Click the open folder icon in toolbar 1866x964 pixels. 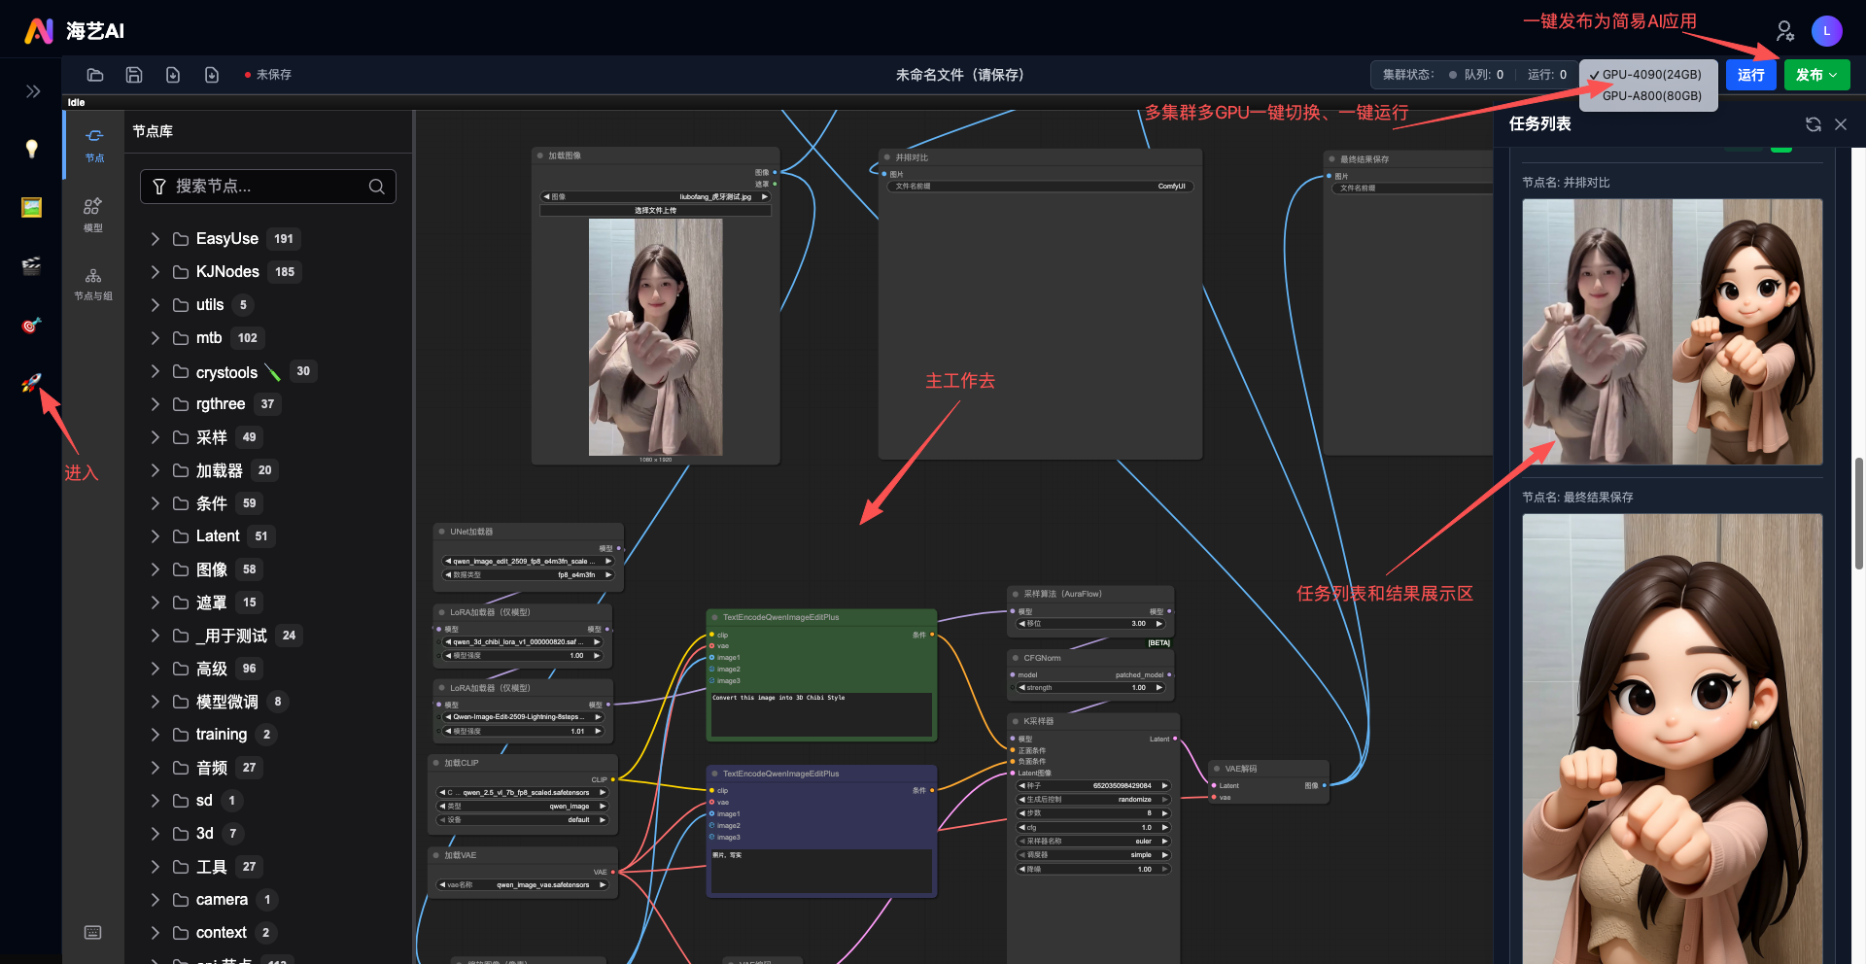coord(95,75)
